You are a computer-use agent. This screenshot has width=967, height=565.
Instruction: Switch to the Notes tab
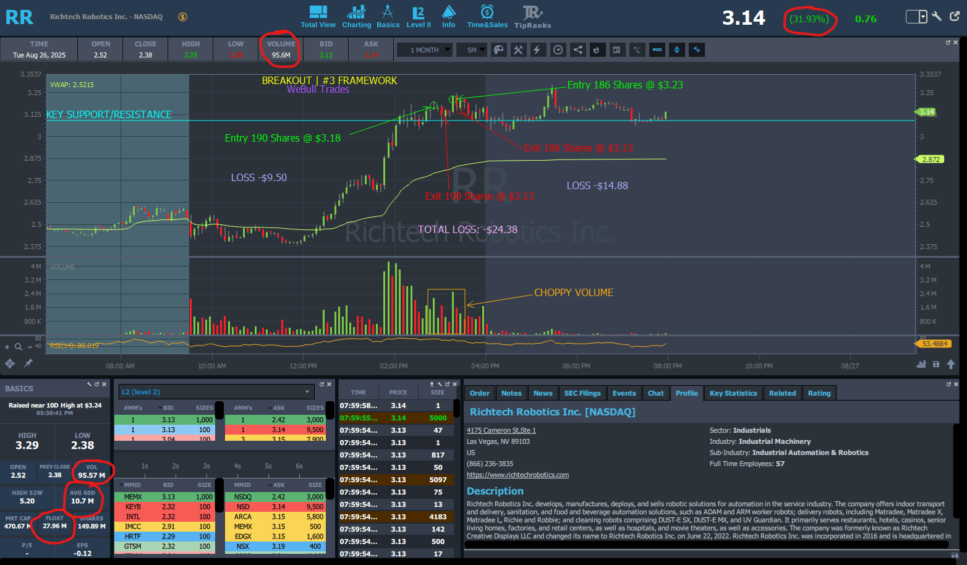(511, 393)
